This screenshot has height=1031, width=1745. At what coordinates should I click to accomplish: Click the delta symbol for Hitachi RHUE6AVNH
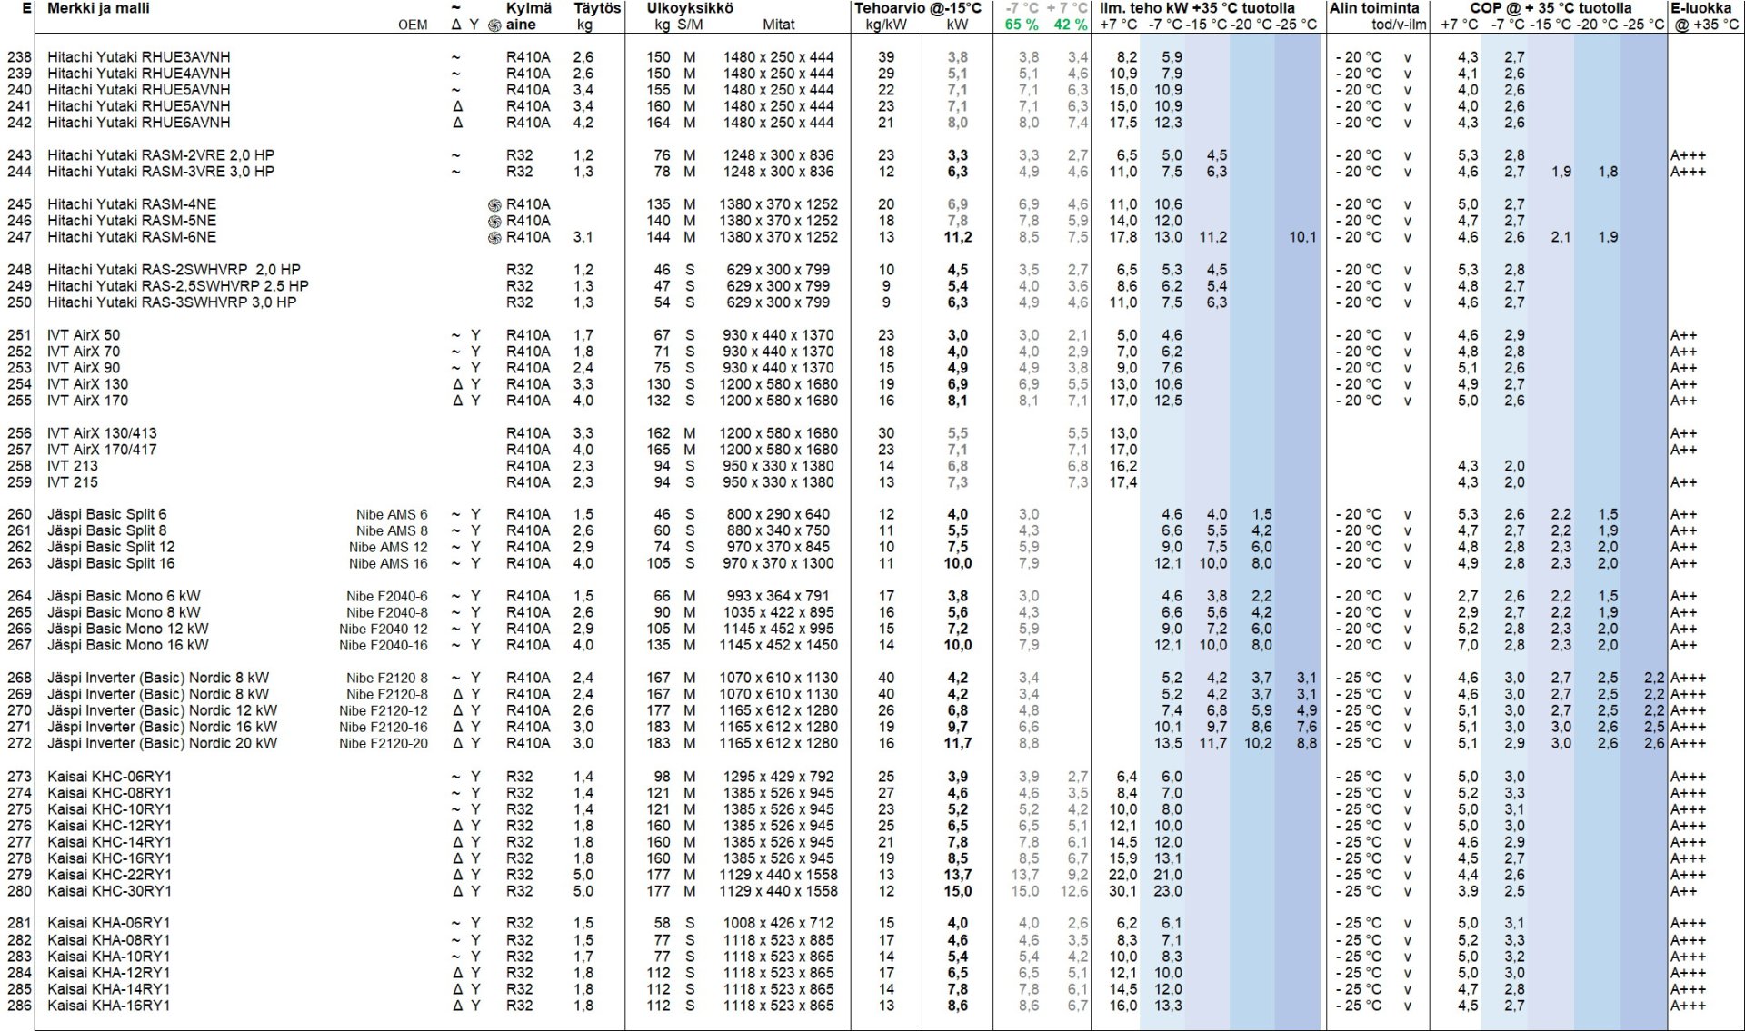pos(457,123)
